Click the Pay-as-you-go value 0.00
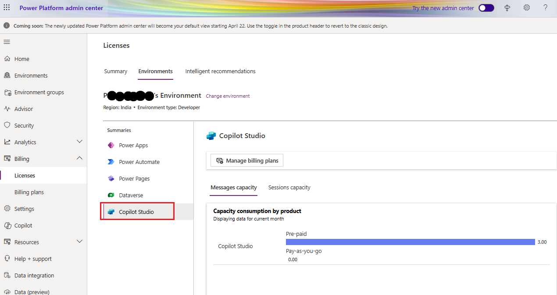Image resolution: width=557 pixels, height=295 pixels. [x=293, y=259]
